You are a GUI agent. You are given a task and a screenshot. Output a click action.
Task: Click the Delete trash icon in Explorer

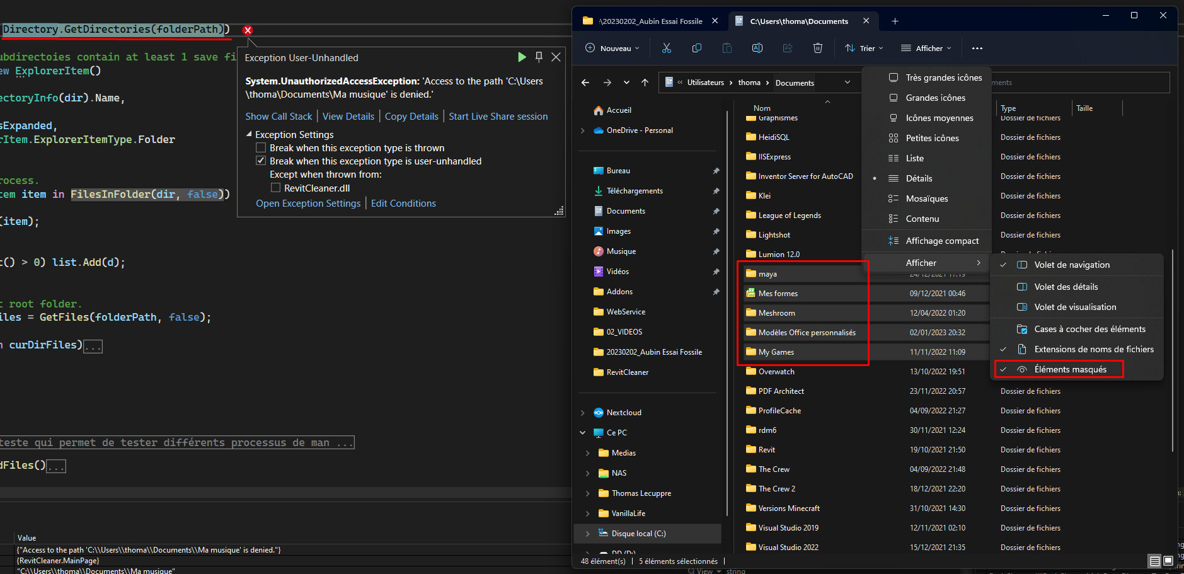818,48
